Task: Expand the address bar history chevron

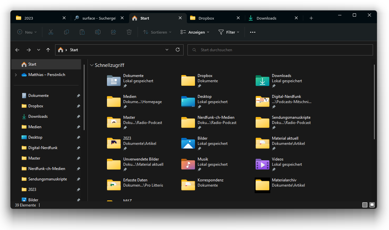Action: click(167, 50)
